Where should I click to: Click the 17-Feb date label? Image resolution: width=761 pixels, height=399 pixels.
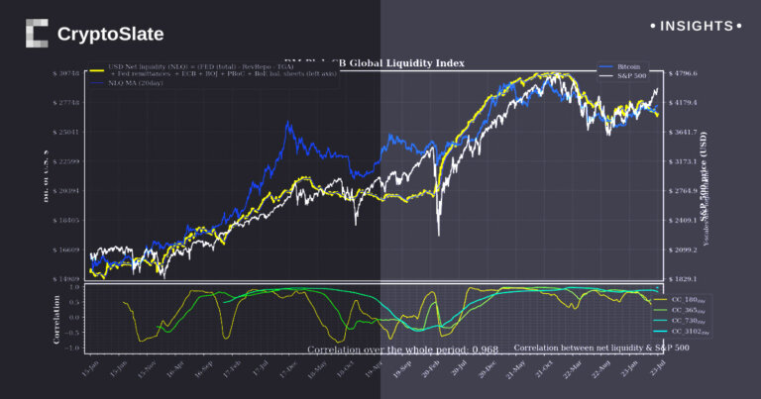pyautogui.click(x=232, y=368)
